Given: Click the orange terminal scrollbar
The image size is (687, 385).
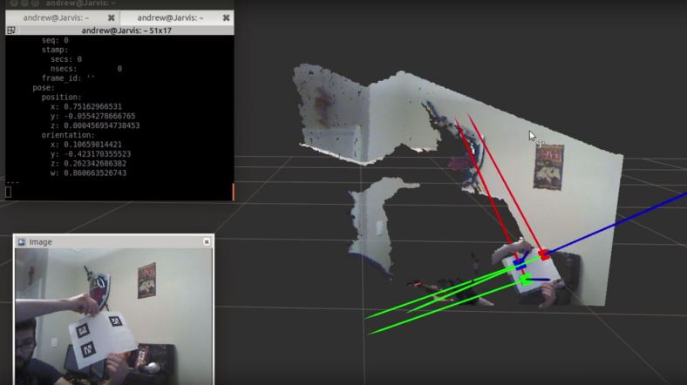Looking at the screenshot, I should coord(233,191).
